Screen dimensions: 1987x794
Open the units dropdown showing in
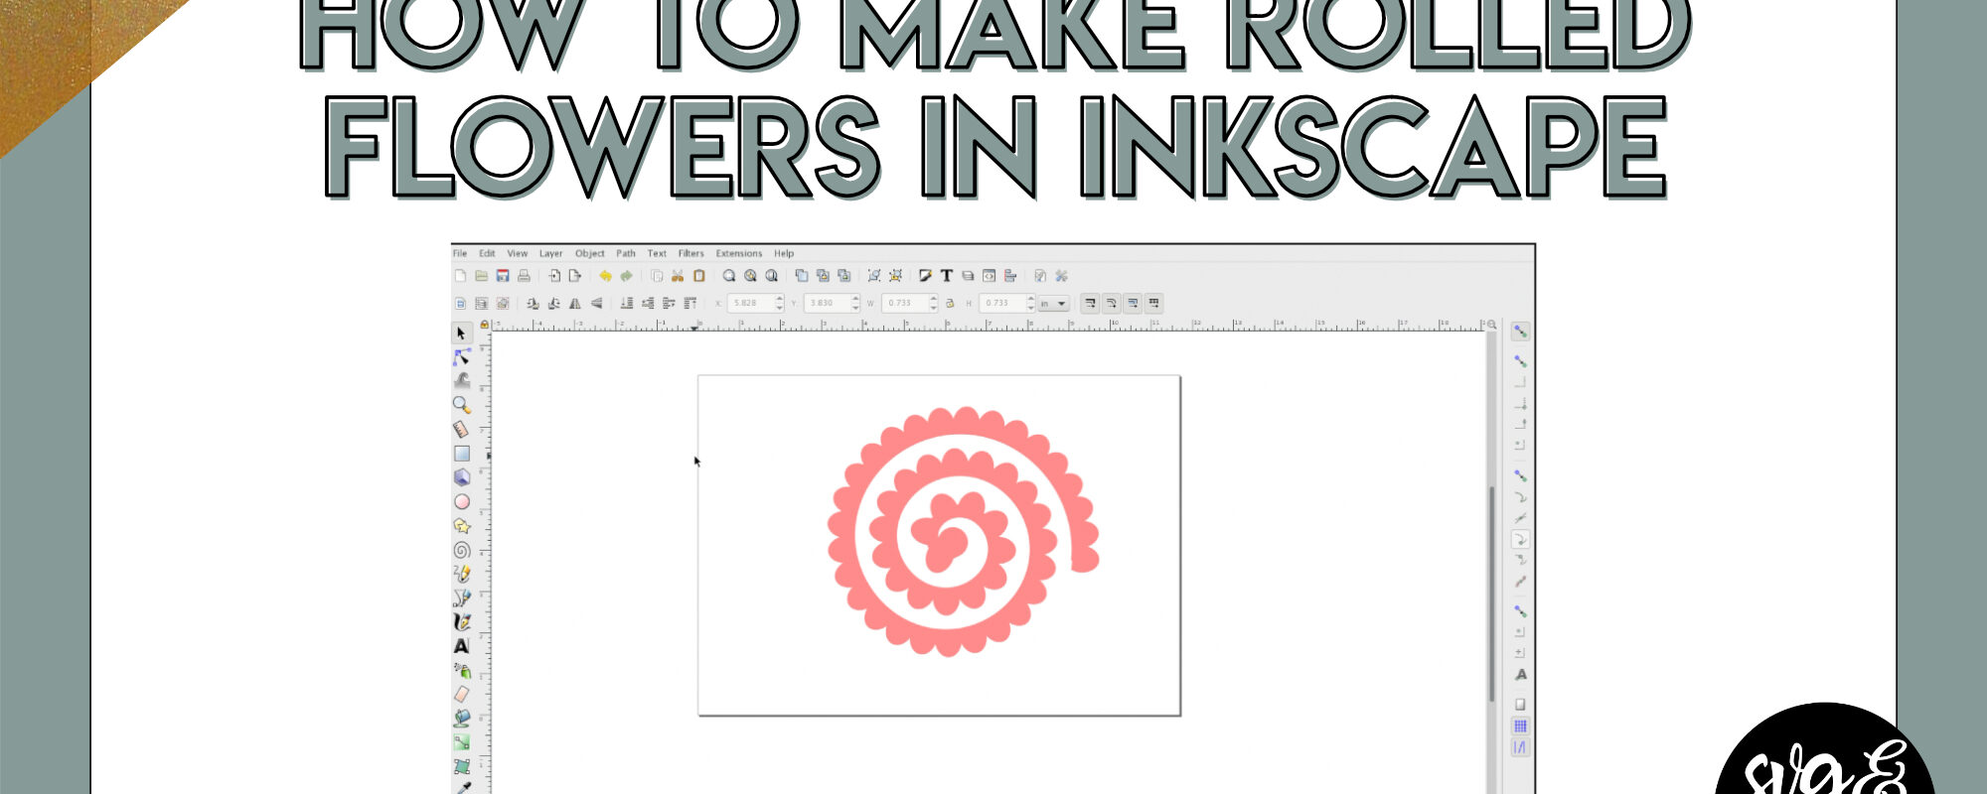pyautogui.click(x=1054, y=304)
